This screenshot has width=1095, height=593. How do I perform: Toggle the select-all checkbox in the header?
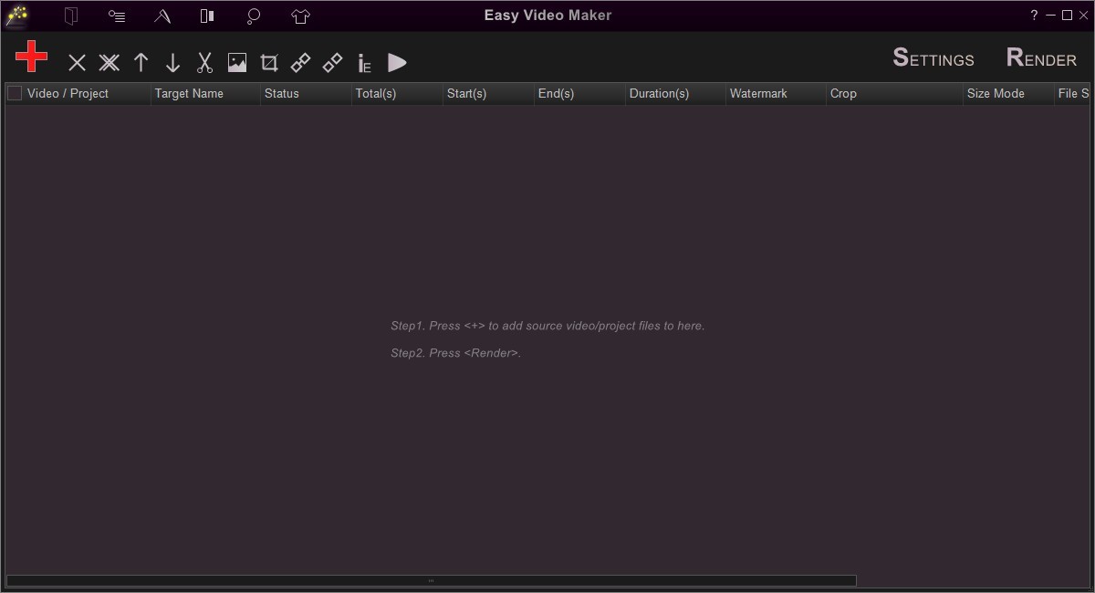tap(13, 92)
